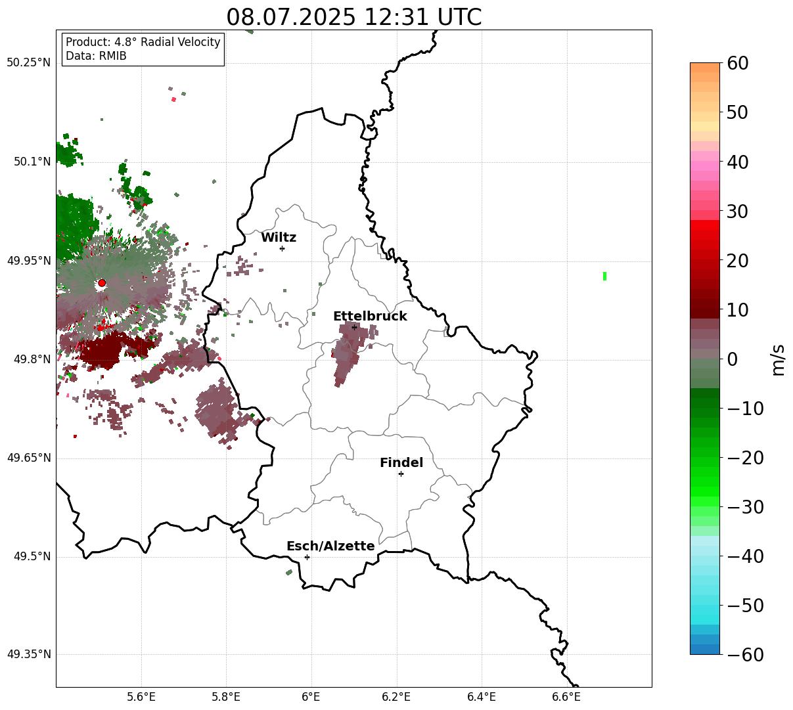This screenshot has height=710, width=793.
Task: Click the isolated bright green pixel east of Luxembourg
Action: click(604, 276)
